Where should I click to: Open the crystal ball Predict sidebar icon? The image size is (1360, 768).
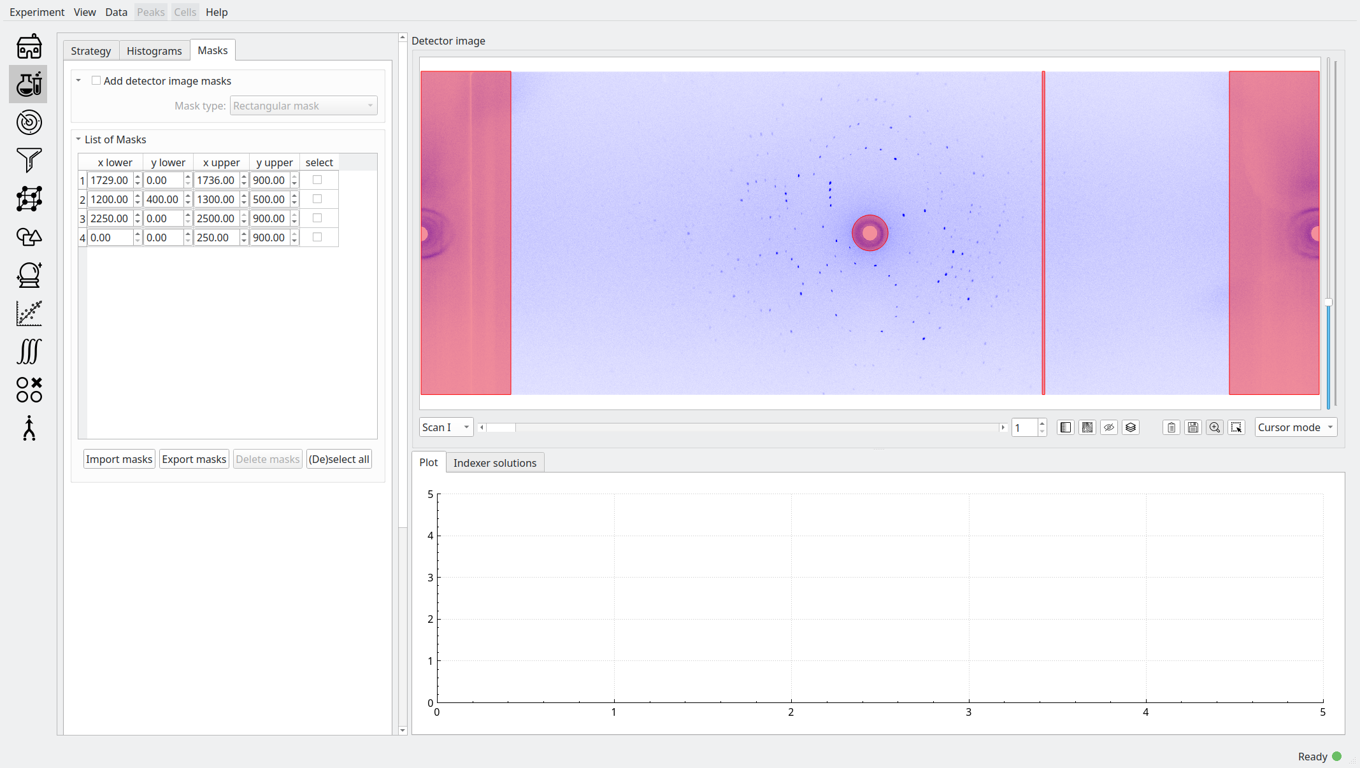click(x=29, y=275)
